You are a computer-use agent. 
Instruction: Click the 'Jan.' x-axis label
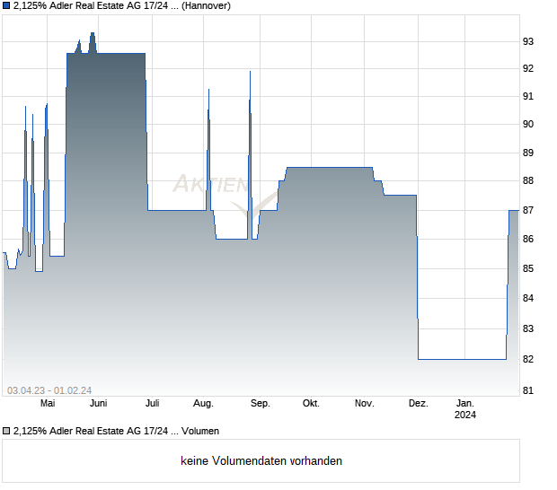click(465, 403)
